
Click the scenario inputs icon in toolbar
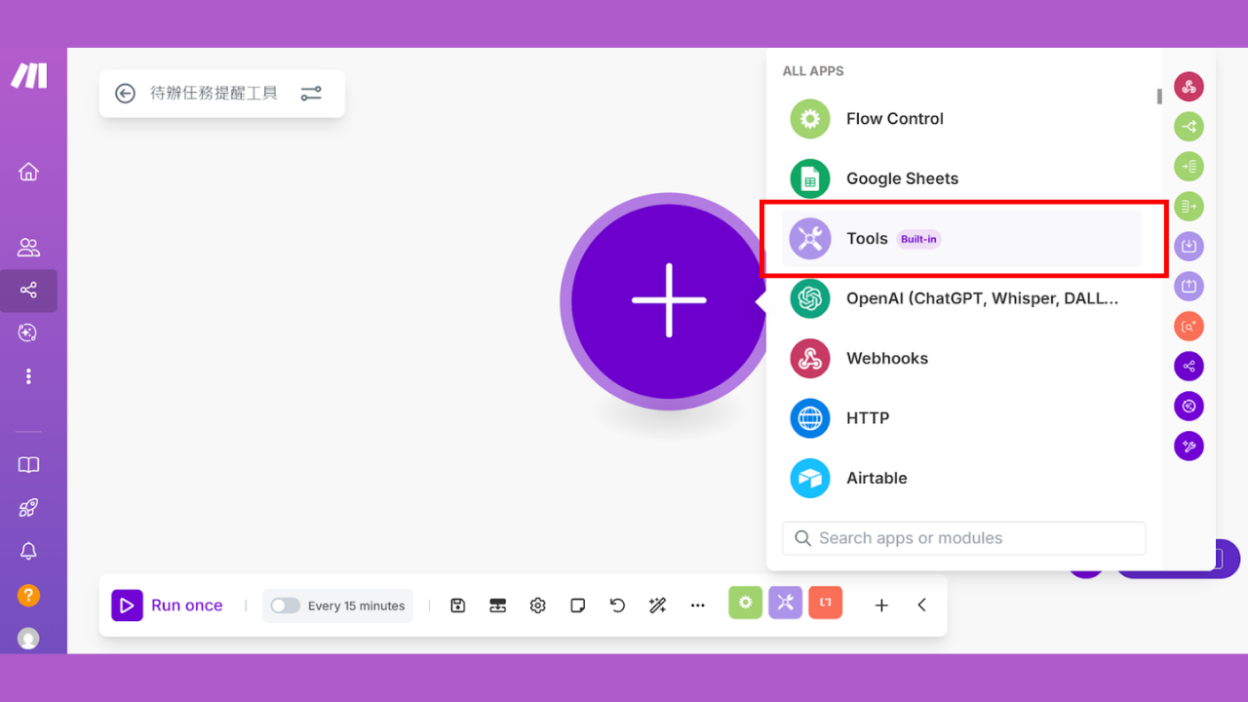[x=498, y=605]
